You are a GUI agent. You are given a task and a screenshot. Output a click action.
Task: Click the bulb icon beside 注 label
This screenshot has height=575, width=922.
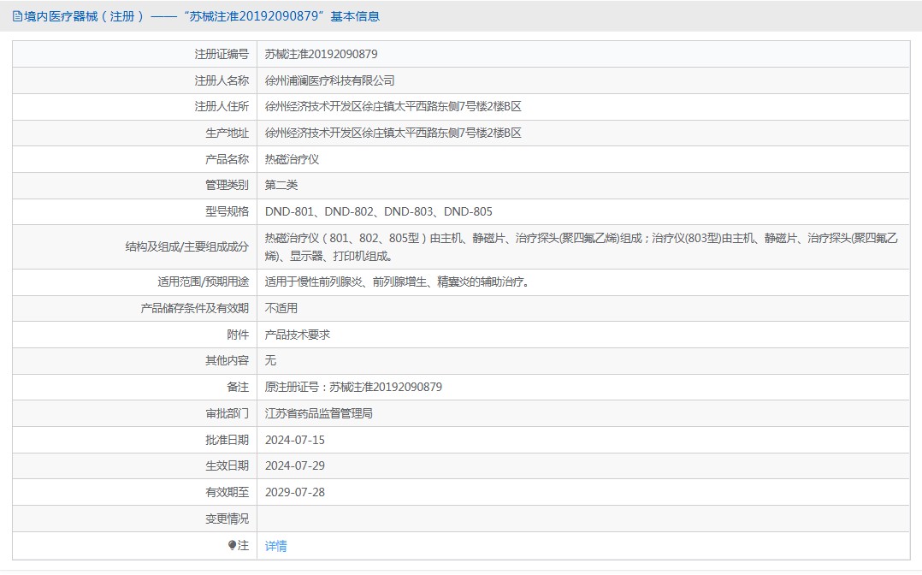(x=233, y=546)
